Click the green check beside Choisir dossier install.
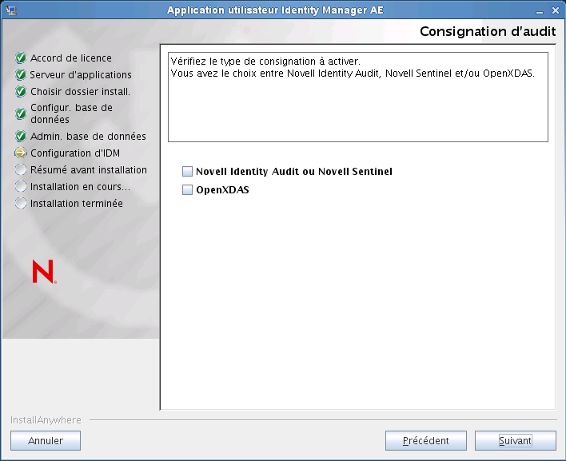 21,92
